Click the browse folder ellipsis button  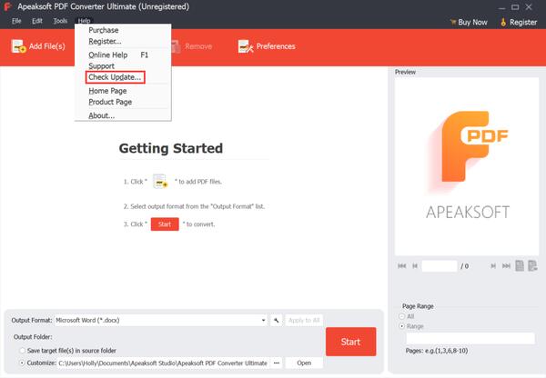click(277, 363)
